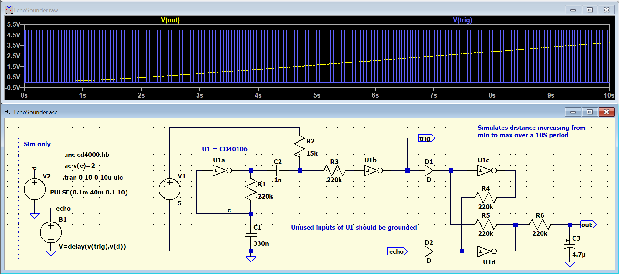Image resolution: width=619 pixels, height=275 pixels.
Task: Click the EchoSounder.asc window system icon
Action: pyautogui.click(x=8, y=112)
